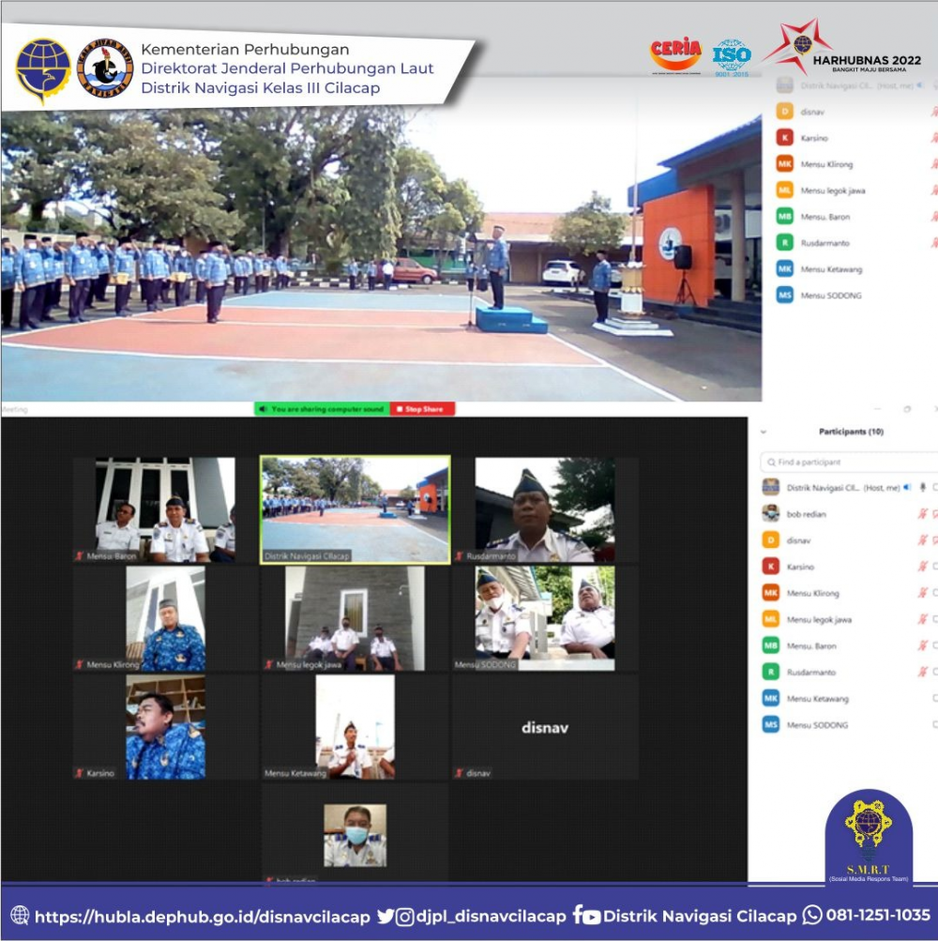
Task: Click 'Direktorat Jenderal Perhubungan Laut' banner text
Action: click(287, 68)
